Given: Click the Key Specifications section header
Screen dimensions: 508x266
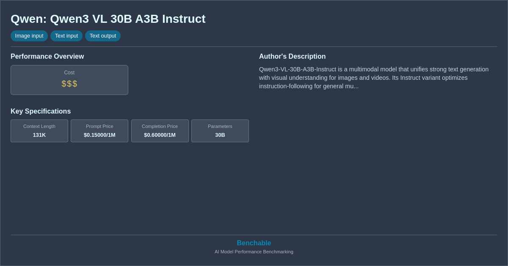Looking at the screenshot, I should click(40, 111).
